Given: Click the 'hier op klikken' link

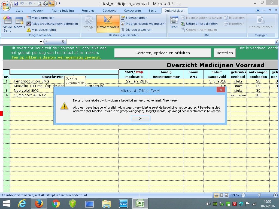Looking at the screenshot, I should pos(56,57).
